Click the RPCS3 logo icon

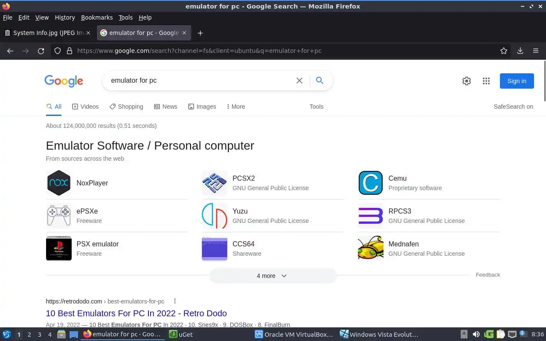point(370,216)
